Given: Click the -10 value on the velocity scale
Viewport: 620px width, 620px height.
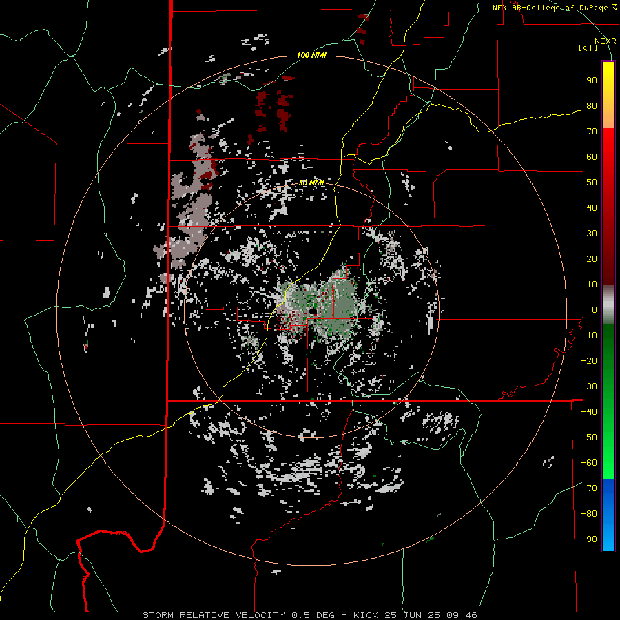Looking at the screenshot, I should (x=589, y=335).
